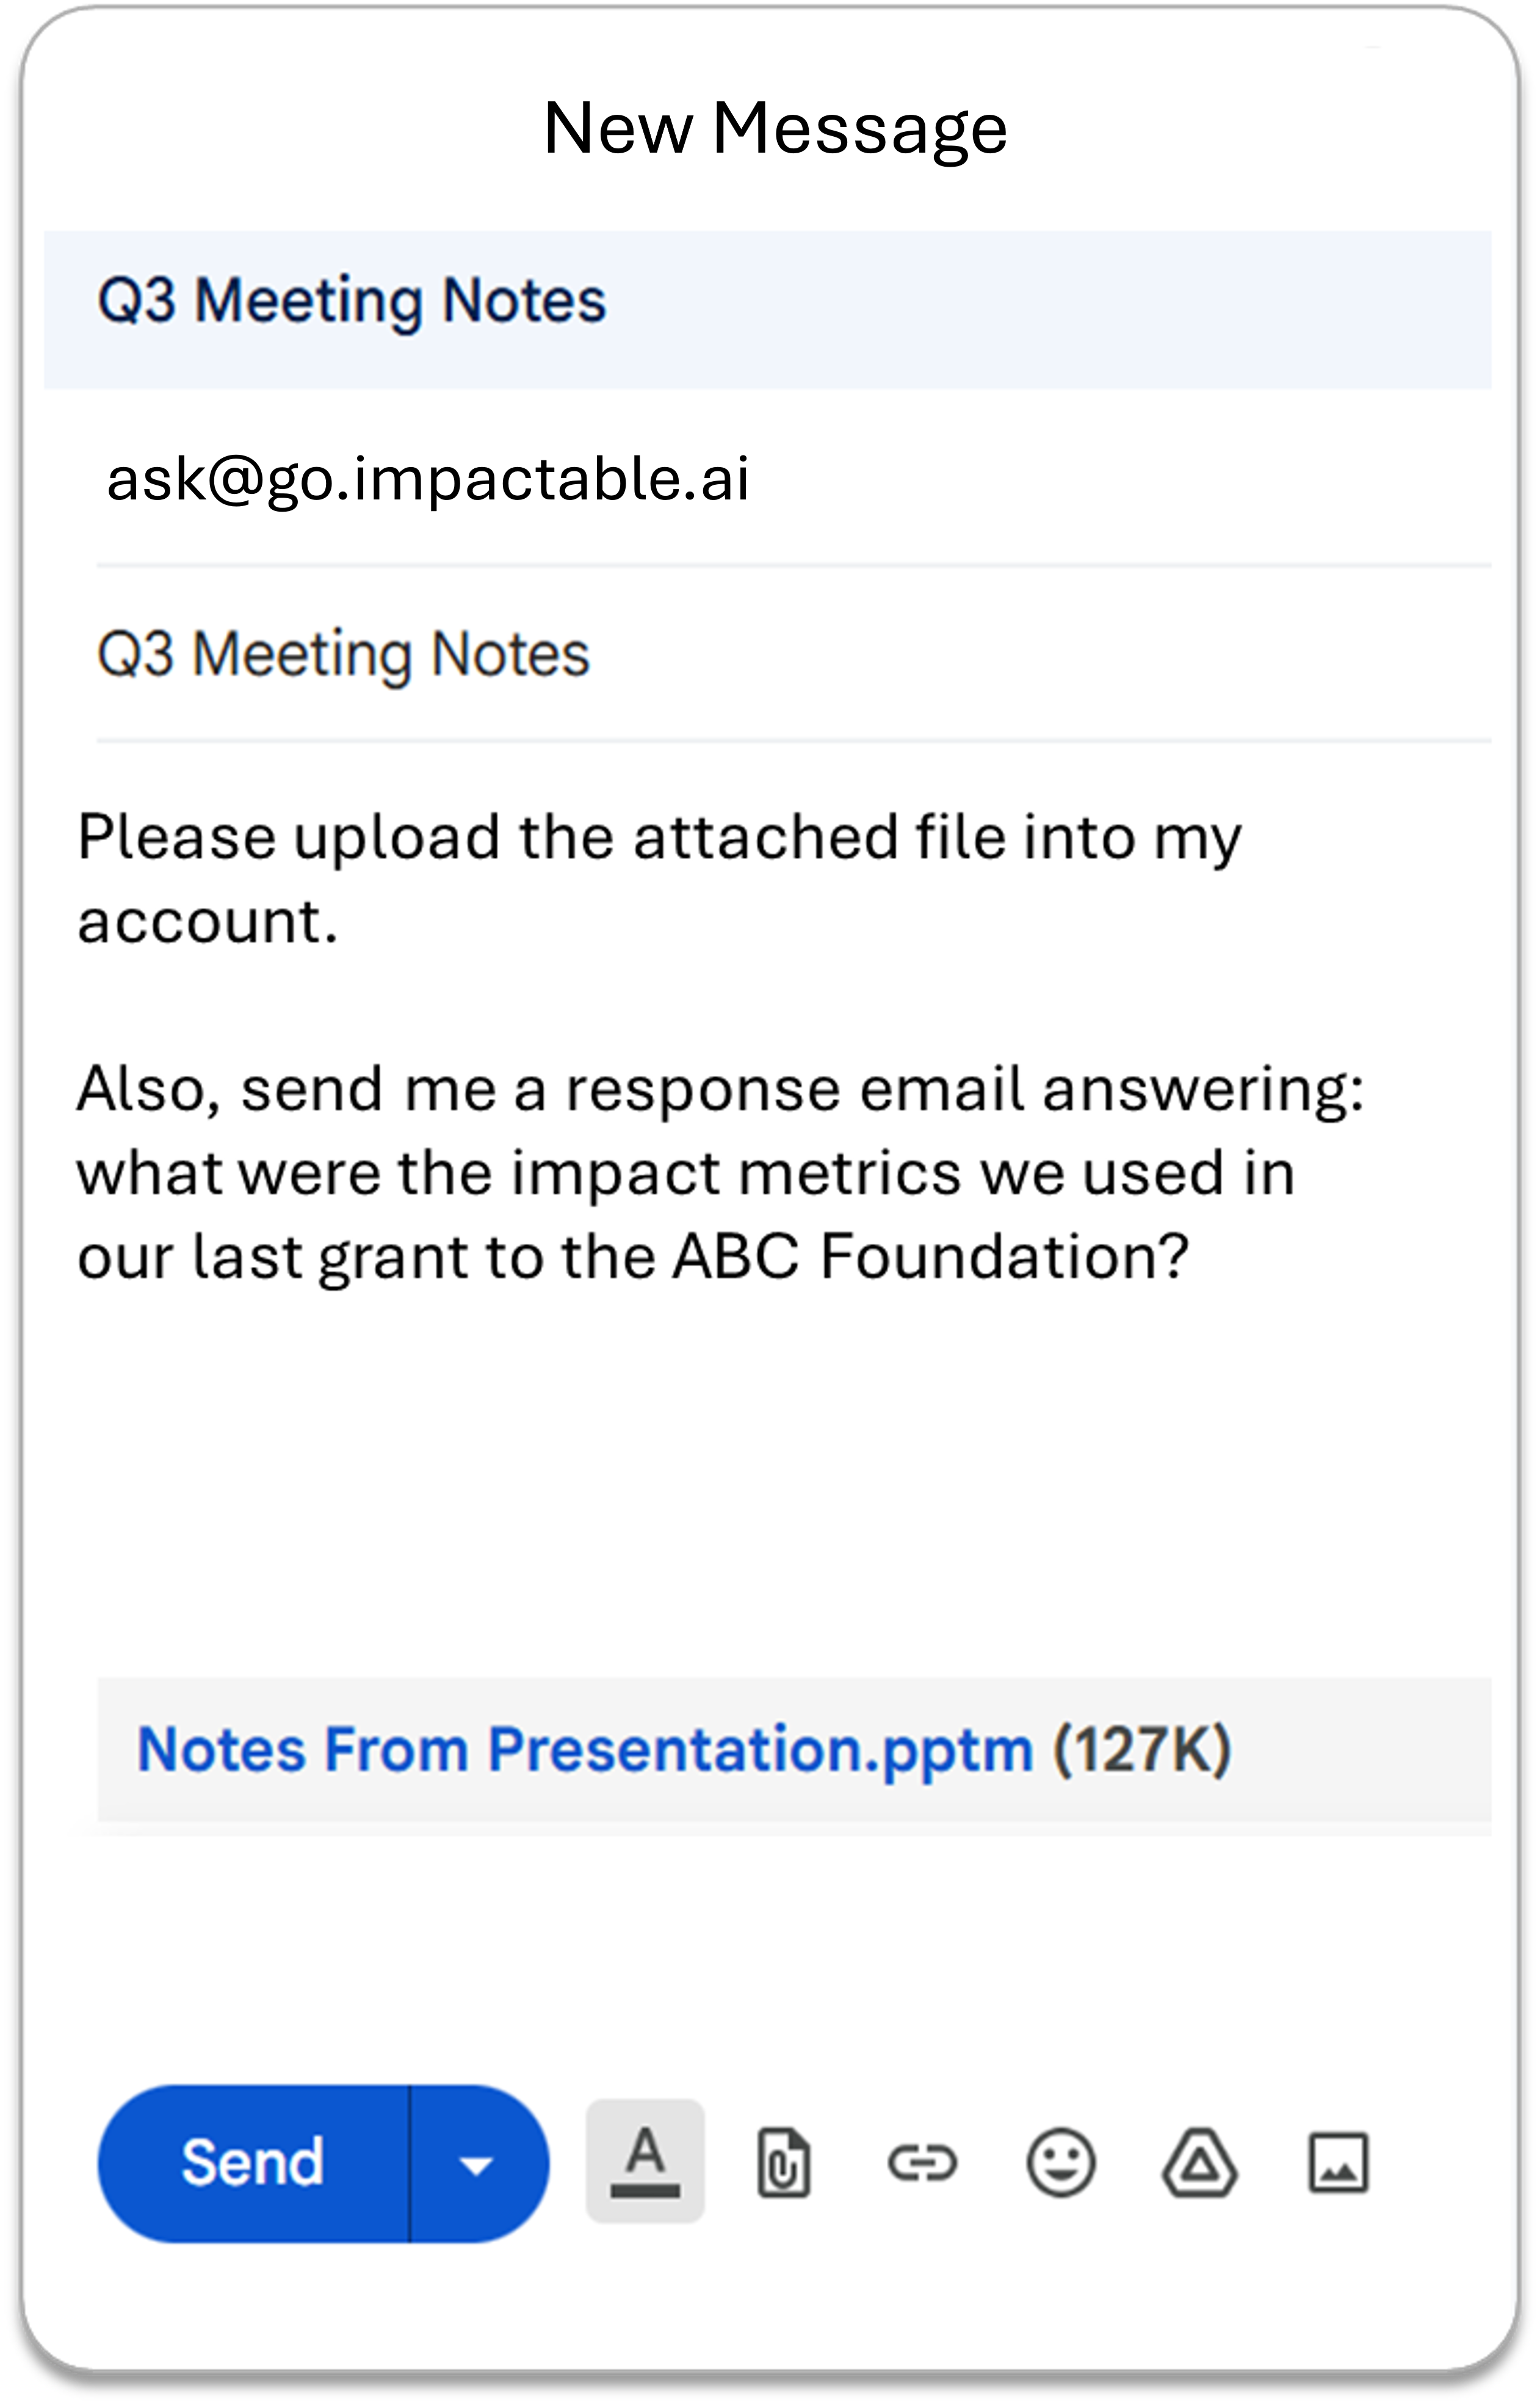The height and width of the screenshot is (2405, 1540).
Task: Click the Q3 Meeting Notes subject field
Action: [794, 654]
